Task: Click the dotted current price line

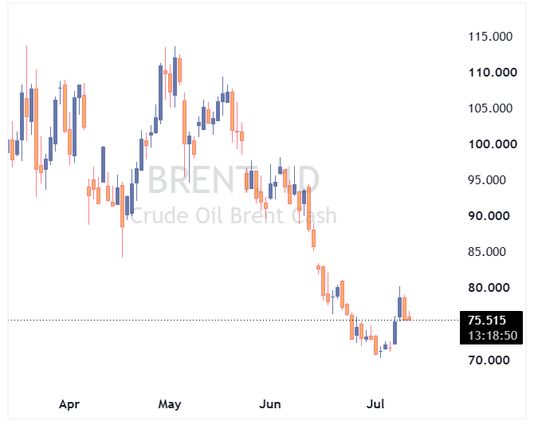Action: [x=234, y=321]
